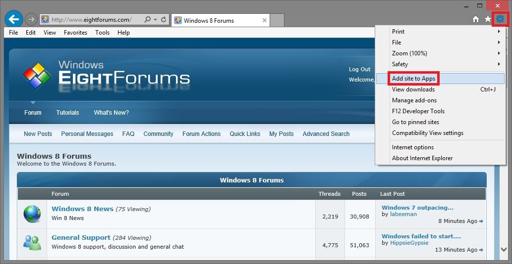This screenshot has width=512, height=264.
Task: Open the Edit menu
Action: [31, 33]
